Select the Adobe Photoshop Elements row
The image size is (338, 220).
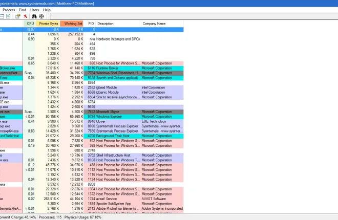92,209
